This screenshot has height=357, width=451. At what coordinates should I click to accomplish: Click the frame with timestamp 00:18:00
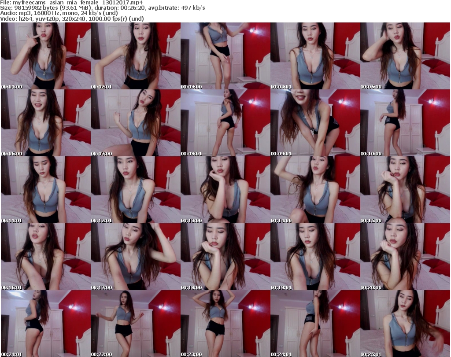pyautogui.click(x=225, y=257)
